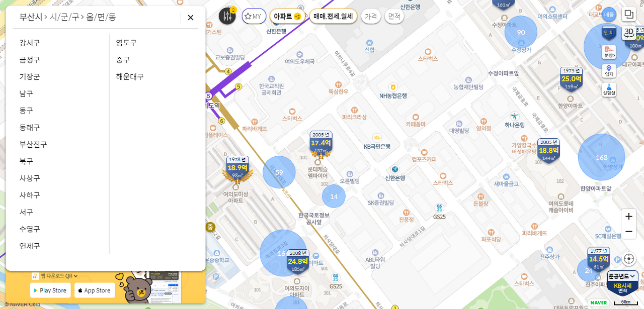Close the region selection panel
This screenshot has width=644, height=309.
[190, 18]
